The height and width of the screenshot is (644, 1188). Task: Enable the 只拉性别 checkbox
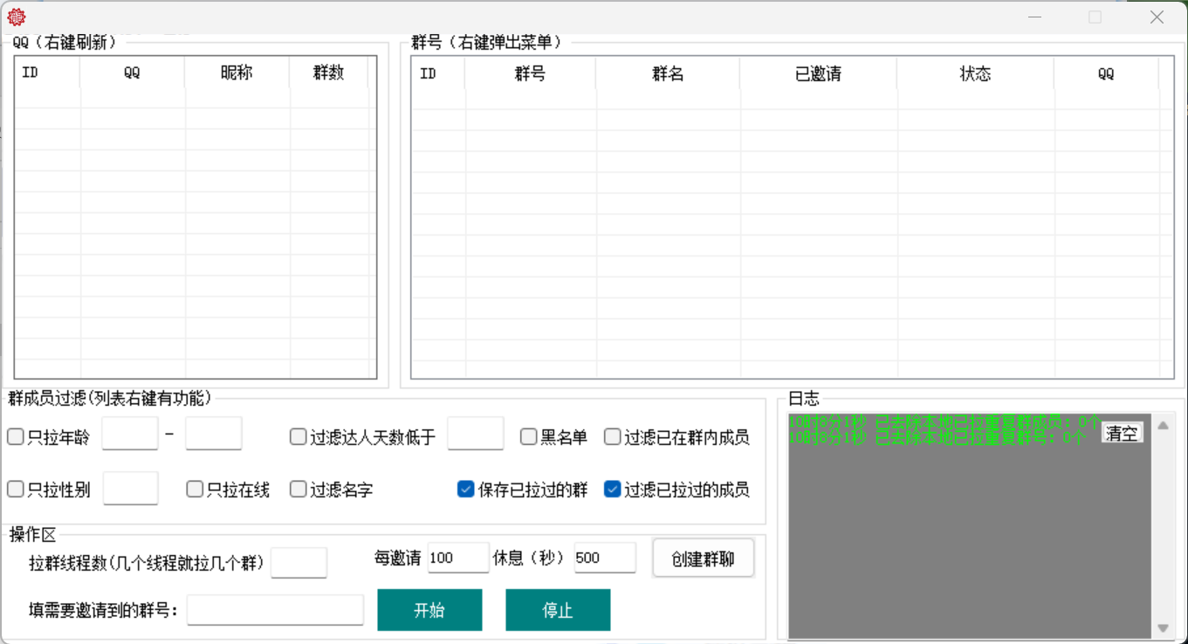pyautogui.click(x=15, y=490)
